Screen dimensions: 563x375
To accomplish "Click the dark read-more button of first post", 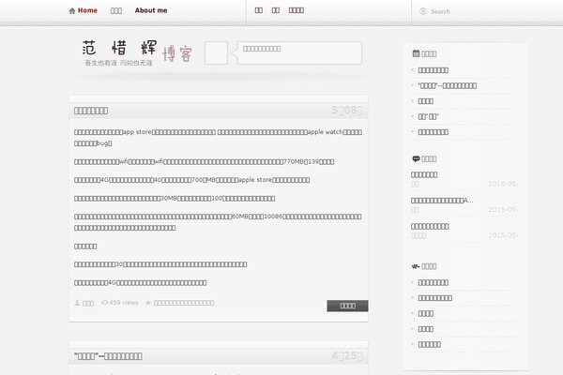I will [x=347, y=306].
